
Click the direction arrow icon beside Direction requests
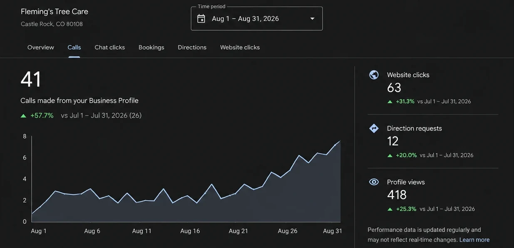(374, 128)
